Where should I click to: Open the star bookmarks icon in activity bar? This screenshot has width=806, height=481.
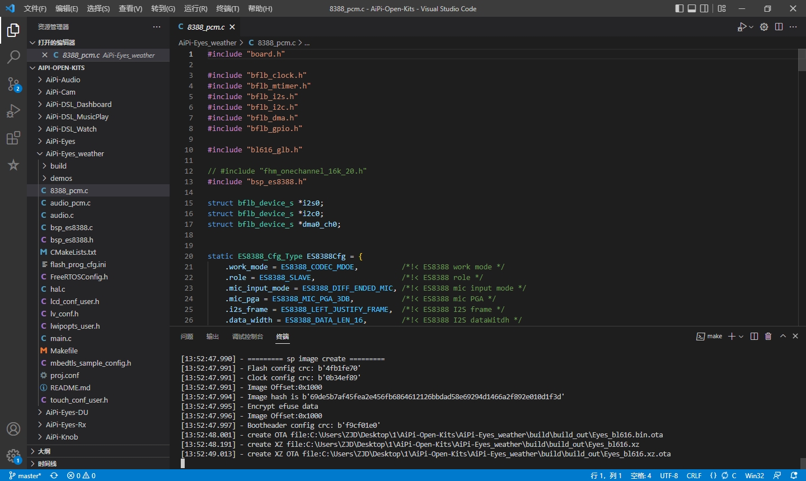[13, 165]
